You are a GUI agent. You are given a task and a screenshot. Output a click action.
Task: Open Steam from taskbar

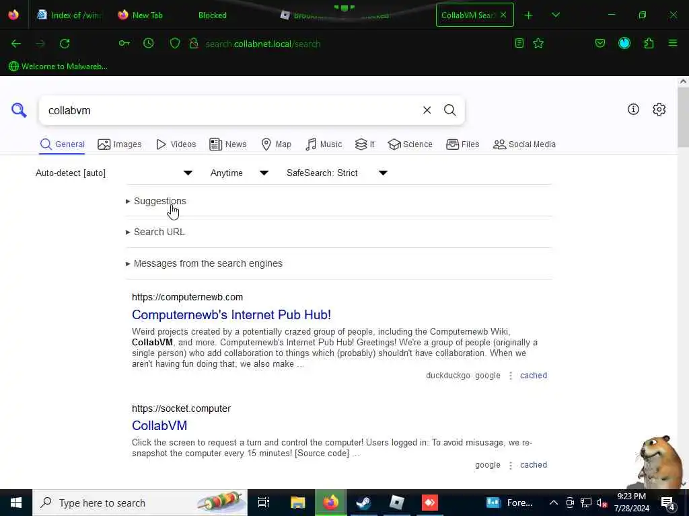coord(363,503)
